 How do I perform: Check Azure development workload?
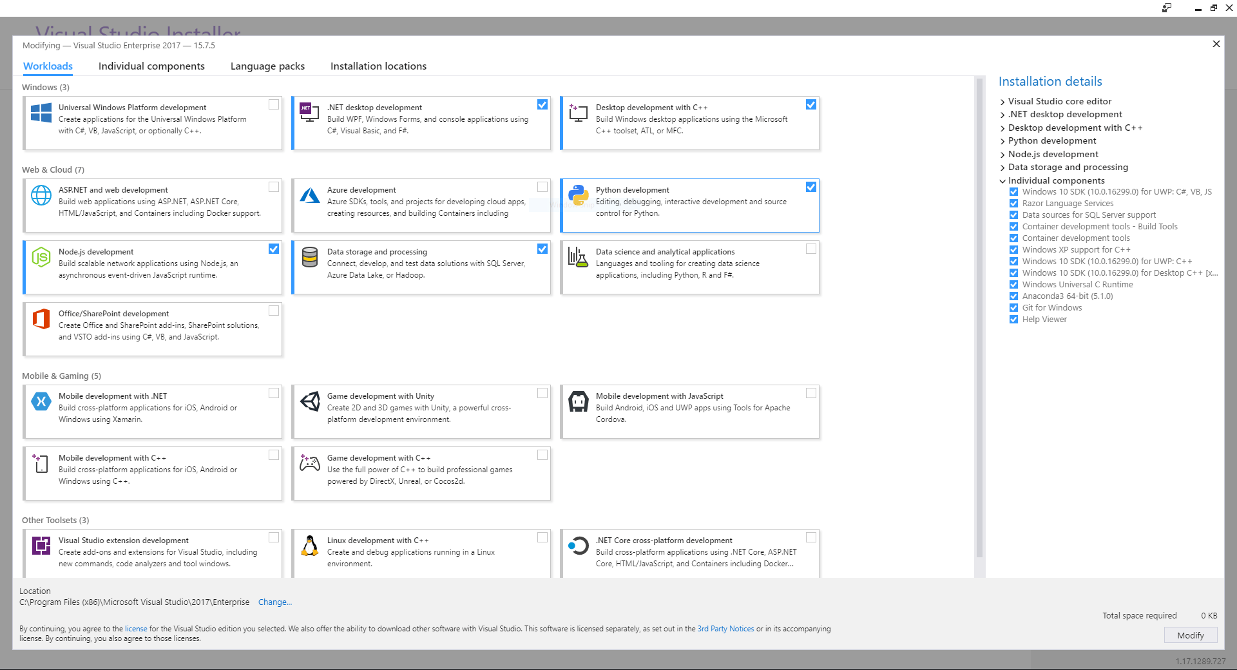[542, 187]
